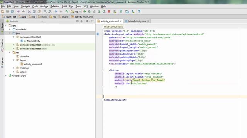Image resolution: width=247 pixels, height=138 pixels.
Task: Open the Navigate menu
Action: pyautogui.click(x=25, y=7)
